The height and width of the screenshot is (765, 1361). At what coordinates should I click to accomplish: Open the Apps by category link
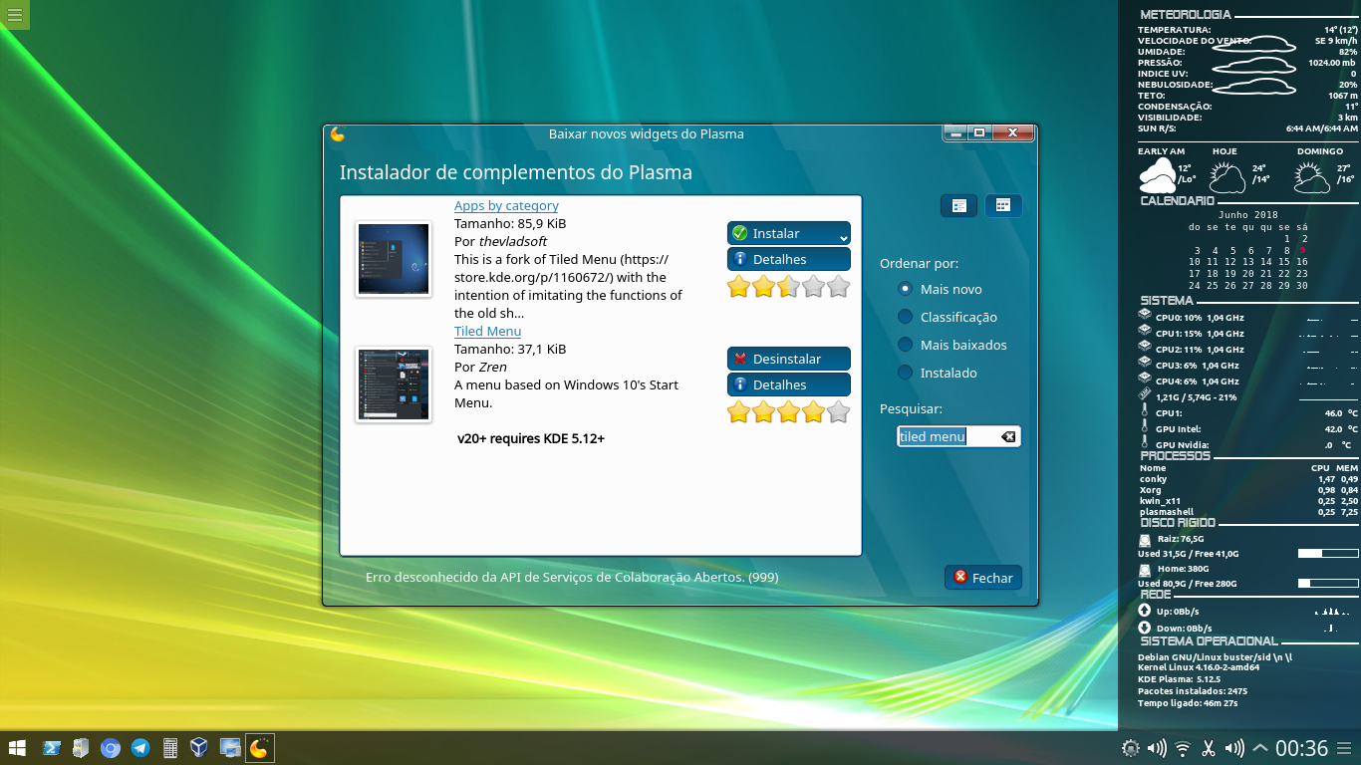pyautogui.click(x=506, y=205)
